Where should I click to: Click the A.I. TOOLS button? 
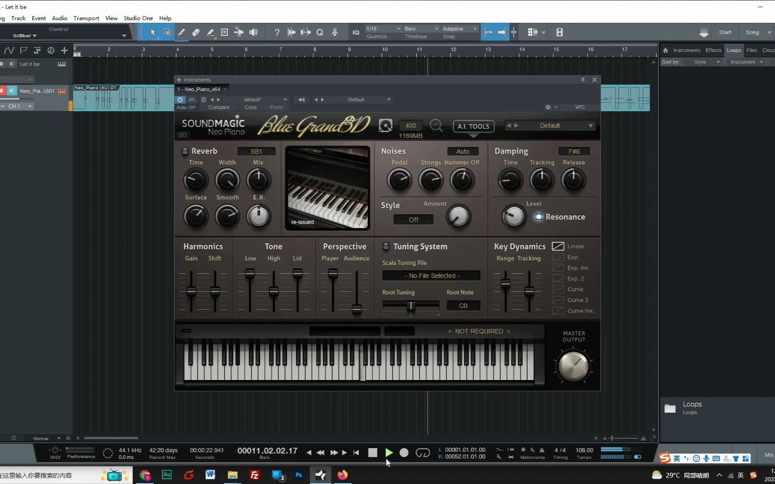click(473, 126)
